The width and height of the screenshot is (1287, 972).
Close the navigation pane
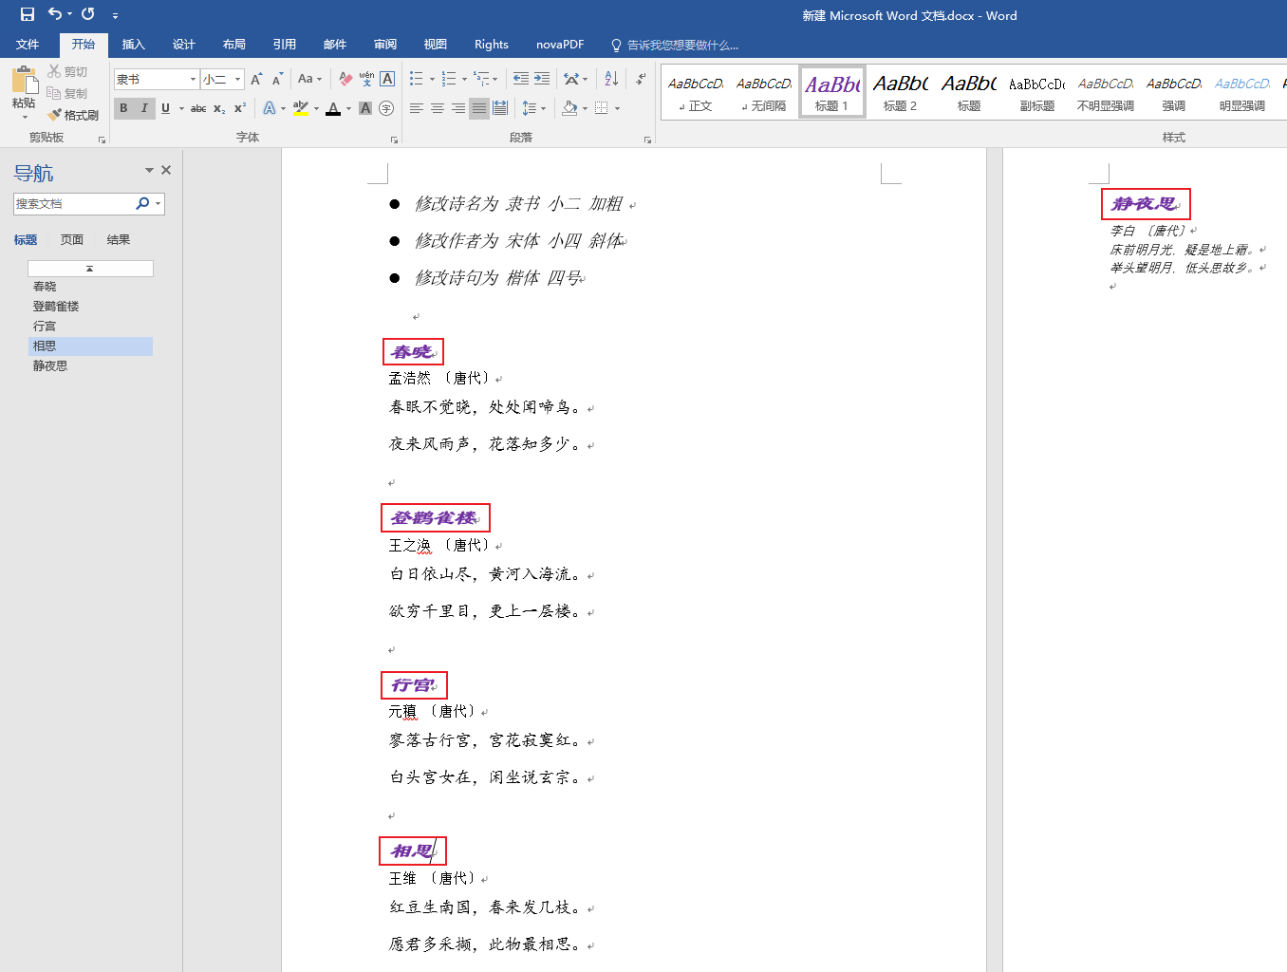(166, 170)
